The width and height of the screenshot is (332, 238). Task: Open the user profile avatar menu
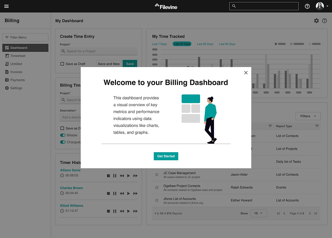(x=322, y=6)
